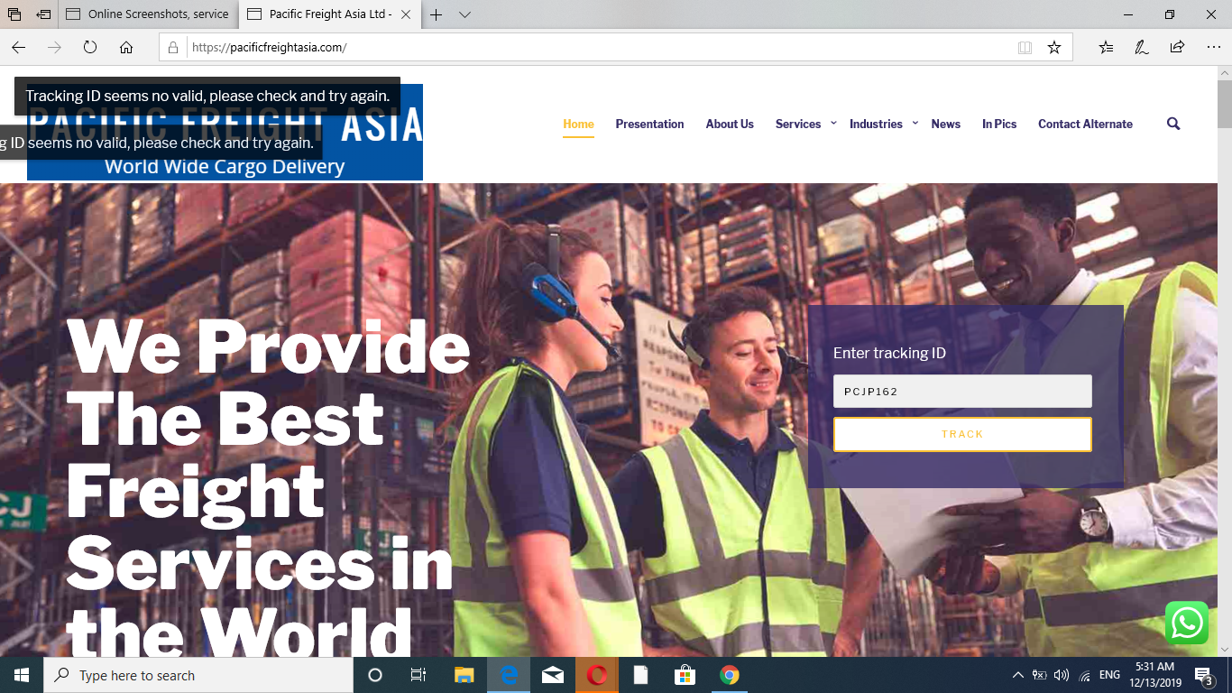Open a new tab with plus icon
The width and height of the screenshot is (1232, 693).
pos(437,14)
